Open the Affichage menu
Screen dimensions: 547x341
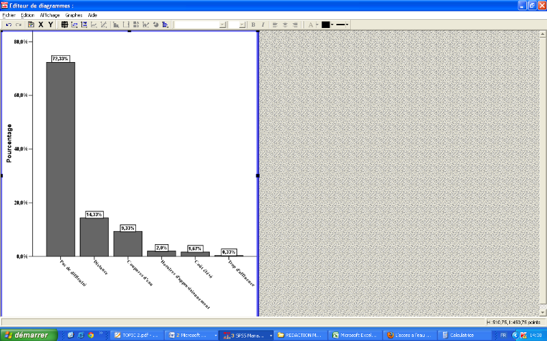point(49,15)
